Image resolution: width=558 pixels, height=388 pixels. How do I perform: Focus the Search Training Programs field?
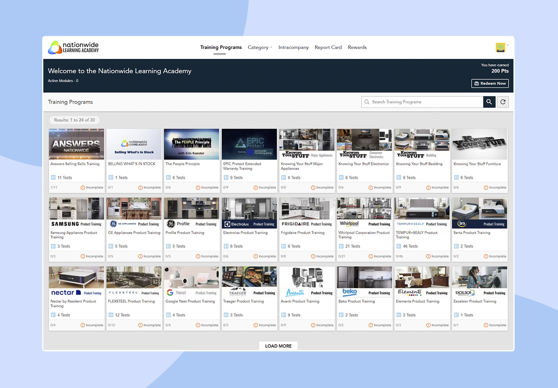point(422,102)
